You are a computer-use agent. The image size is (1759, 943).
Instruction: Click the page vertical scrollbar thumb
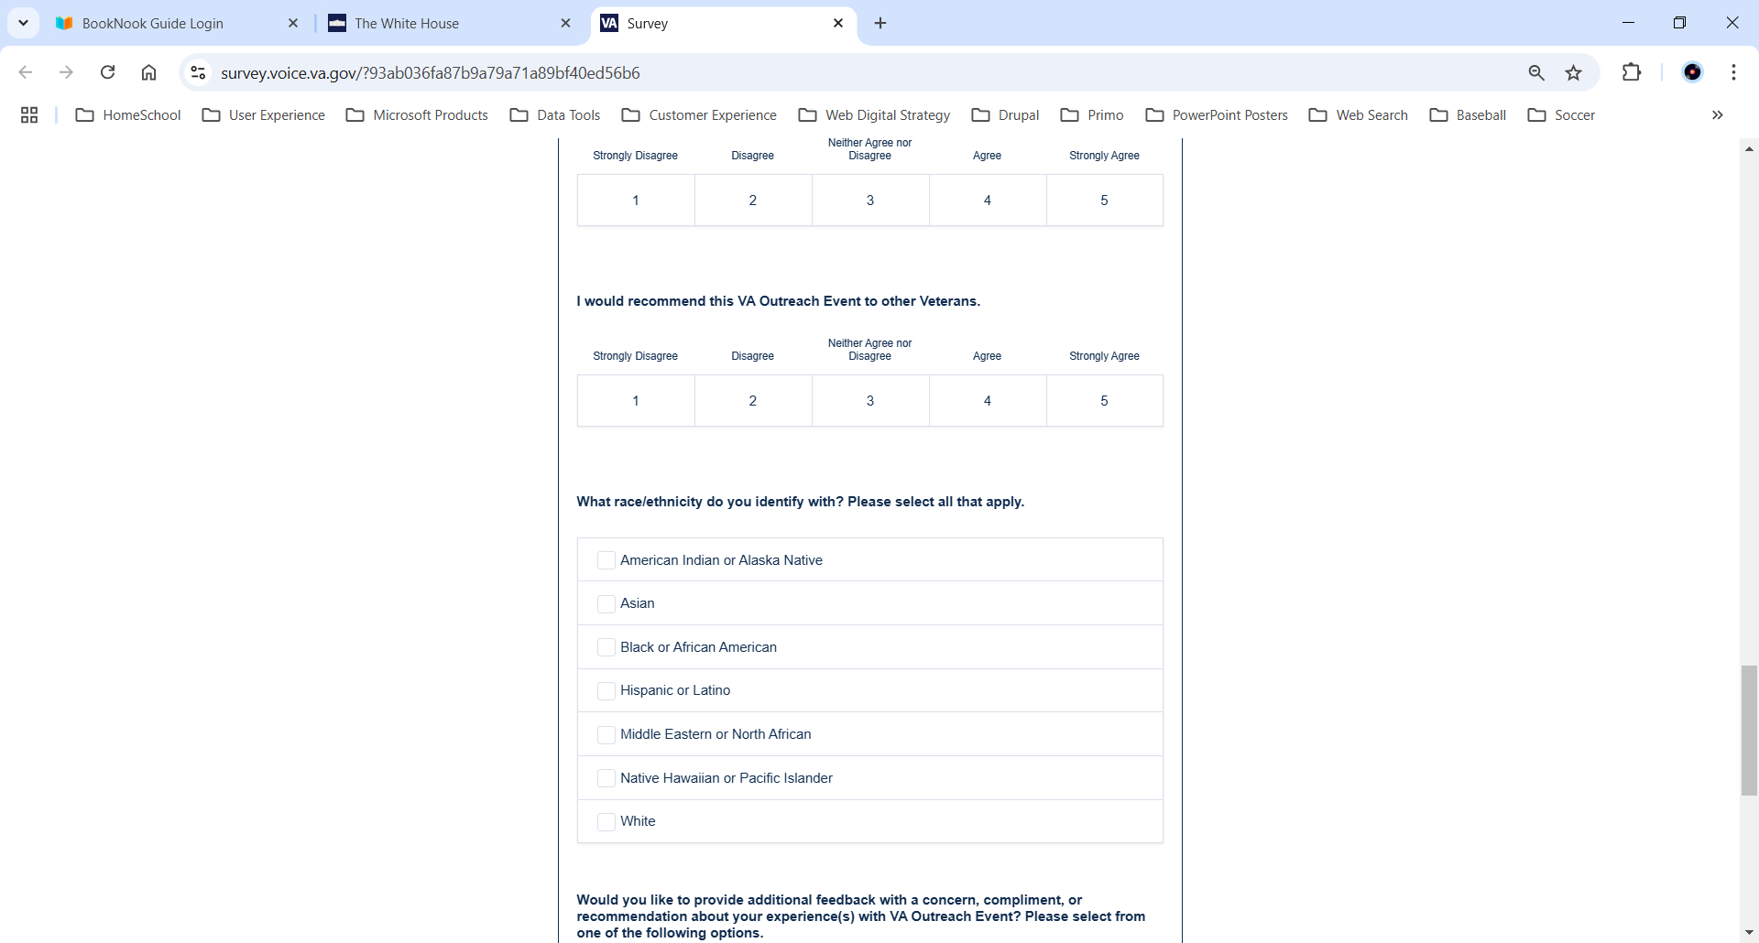point(1749,731)
